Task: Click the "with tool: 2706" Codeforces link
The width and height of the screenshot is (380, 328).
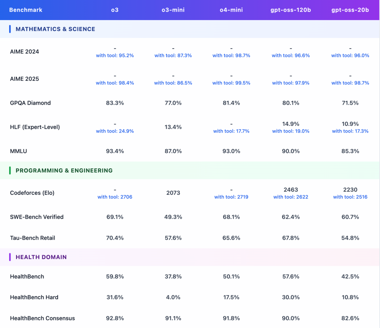Action: 115,197
